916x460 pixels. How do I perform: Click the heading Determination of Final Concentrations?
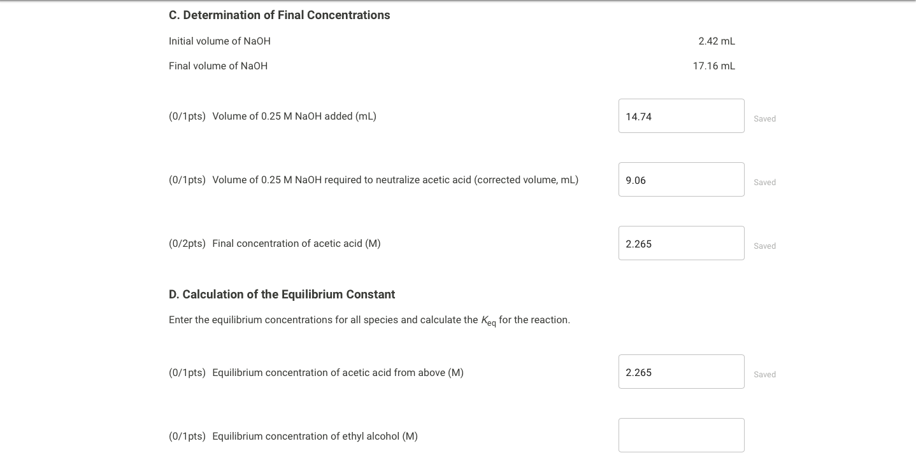pyautogui.click(x=279, y=15)
